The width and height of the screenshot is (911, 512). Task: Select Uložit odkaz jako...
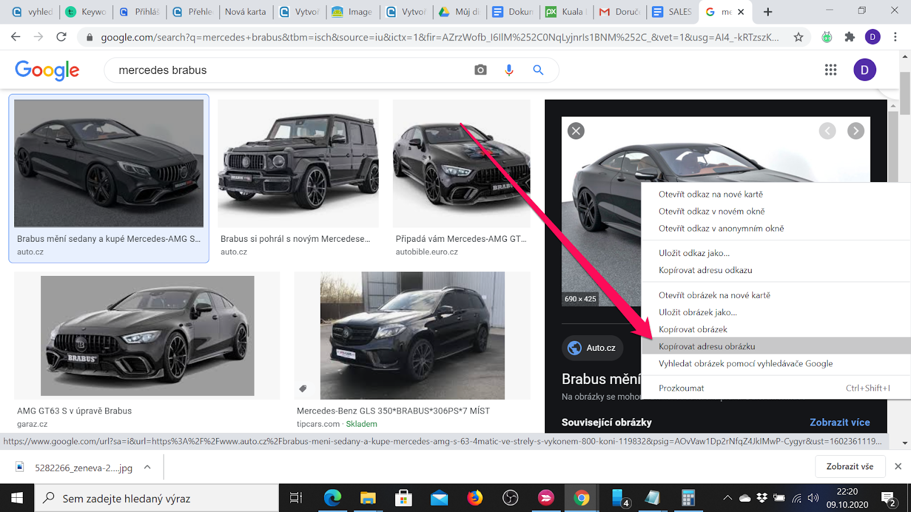tap(776, 253)
